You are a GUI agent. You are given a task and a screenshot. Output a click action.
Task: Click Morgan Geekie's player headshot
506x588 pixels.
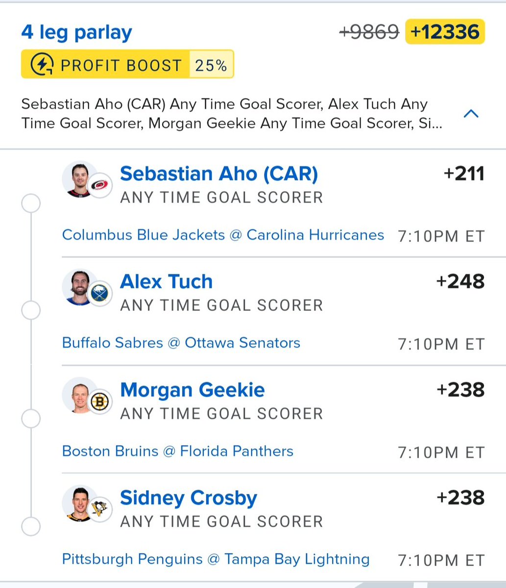(x=78, y=394)
